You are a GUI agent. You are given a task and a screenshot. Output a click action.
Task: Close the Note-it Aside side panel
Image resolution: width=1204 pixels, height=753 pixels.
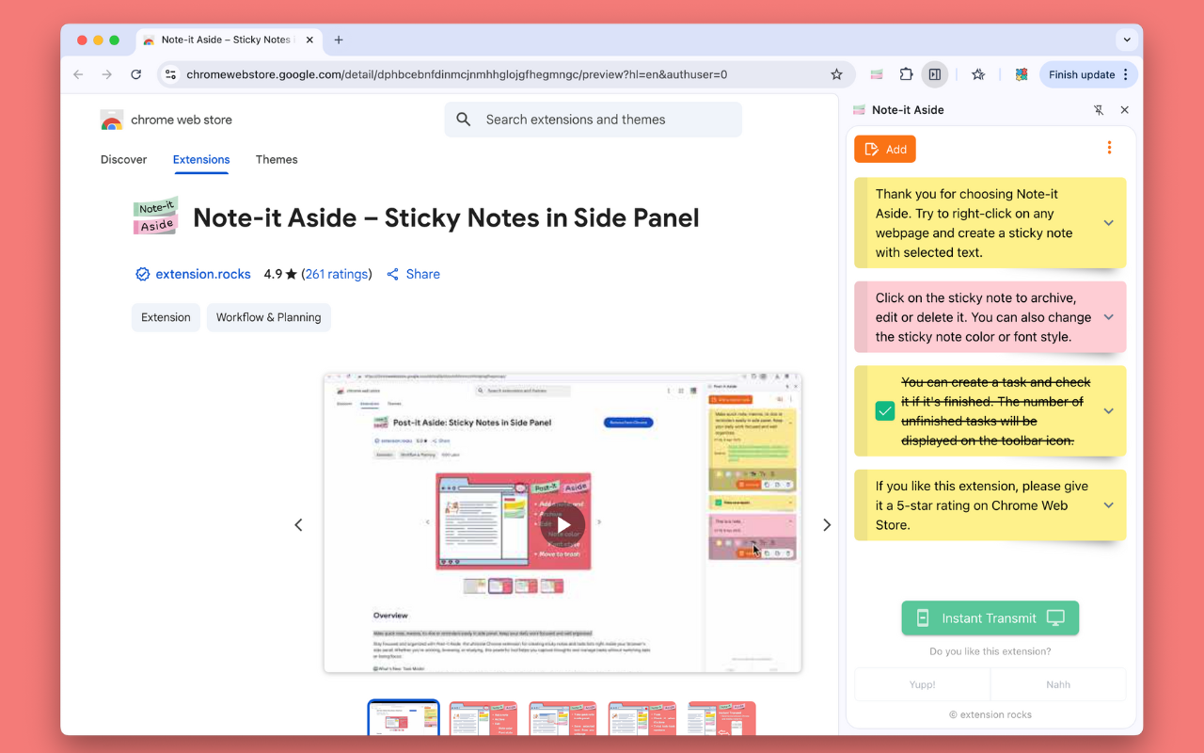[1124, 110]
